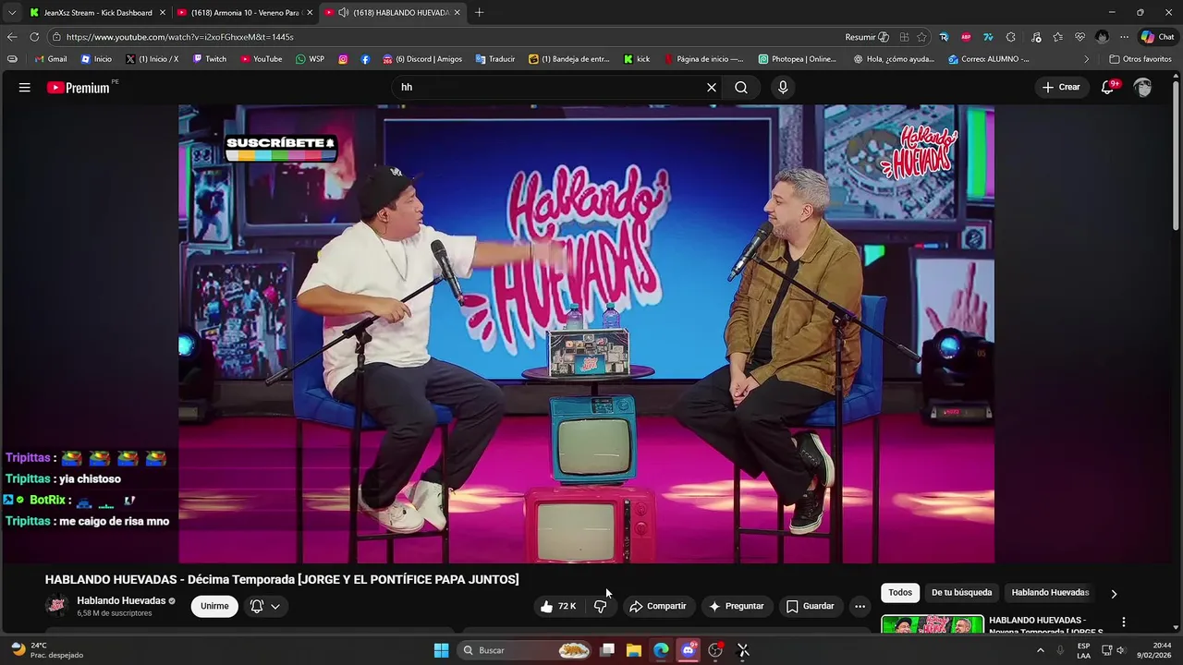Select the Todos filter chip
Image resolution: width=1183 pixels, height=665 pixels.
pos(900,593)
